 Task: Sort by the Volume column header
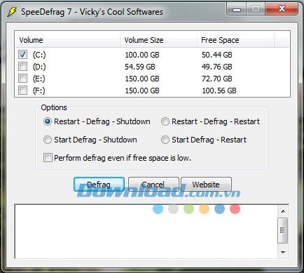click(67, 40)
